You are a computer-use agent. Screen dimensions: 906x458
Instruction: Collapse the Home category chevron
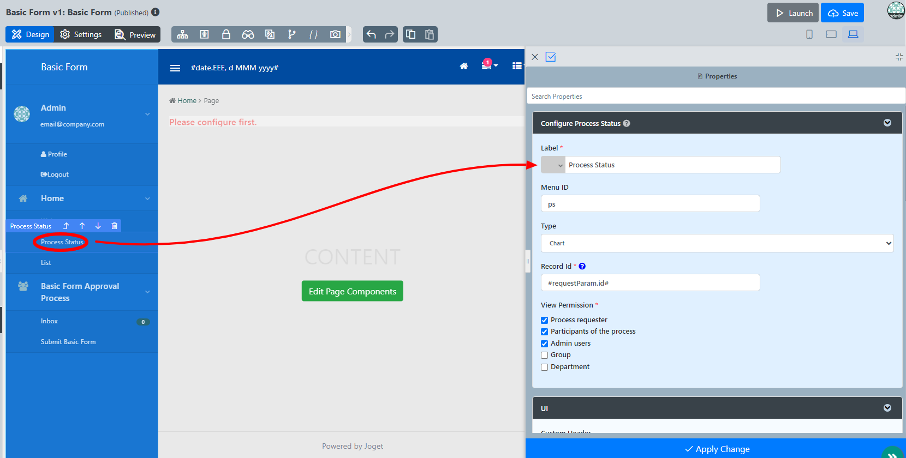click(x=147, y=198)
